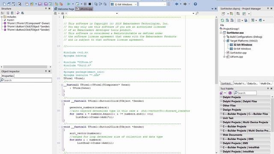Select SortVector.cpp in Project Manager
Image resolution: width=274 pixels, height=154 pixels.
point(238,53)
